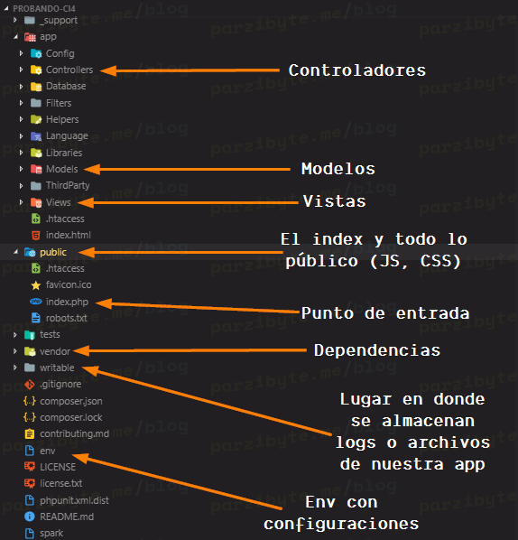Screen dimensions: 518x540
Task: Expand the Language folder arrow
Action: click(x=22, y=136)
